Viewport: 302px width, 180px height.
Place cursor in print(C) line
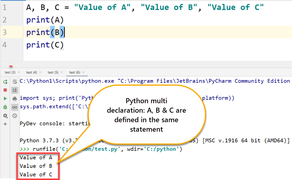point(45,45)
